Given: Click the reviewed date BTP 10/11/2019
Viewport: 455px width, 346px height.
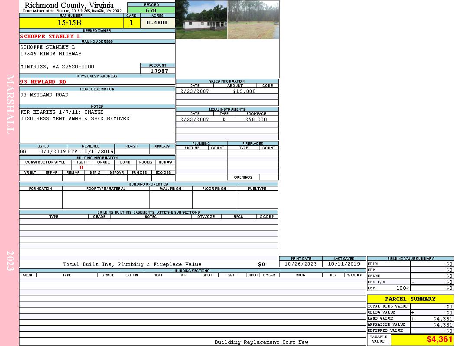Looking at the screenshot, I should 91,152.
